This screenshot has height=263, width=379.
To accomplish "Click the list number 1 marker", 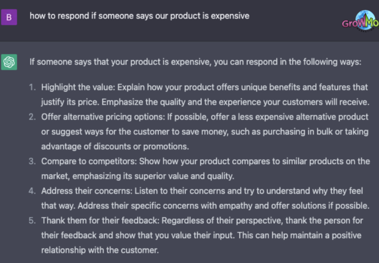I will pyautogui.click(x=33, y=87).
